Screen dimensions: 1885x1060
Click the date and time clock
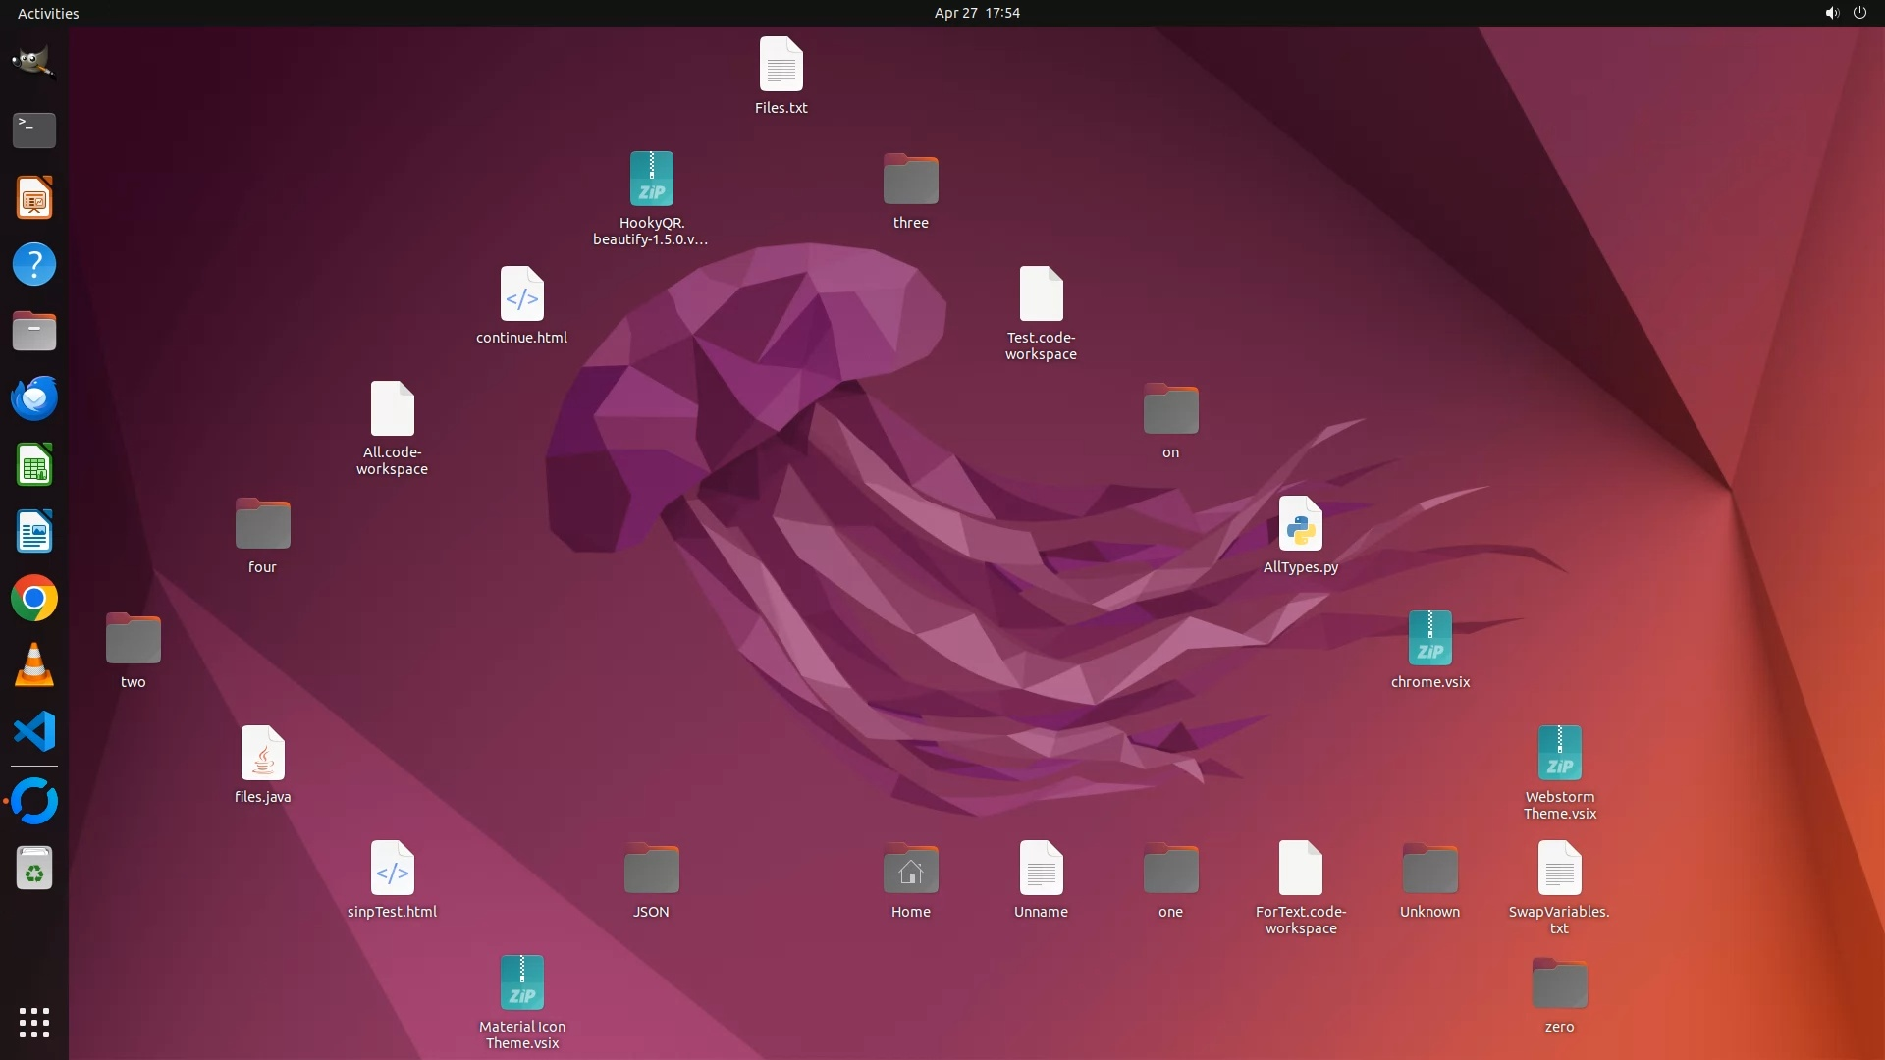976,13
